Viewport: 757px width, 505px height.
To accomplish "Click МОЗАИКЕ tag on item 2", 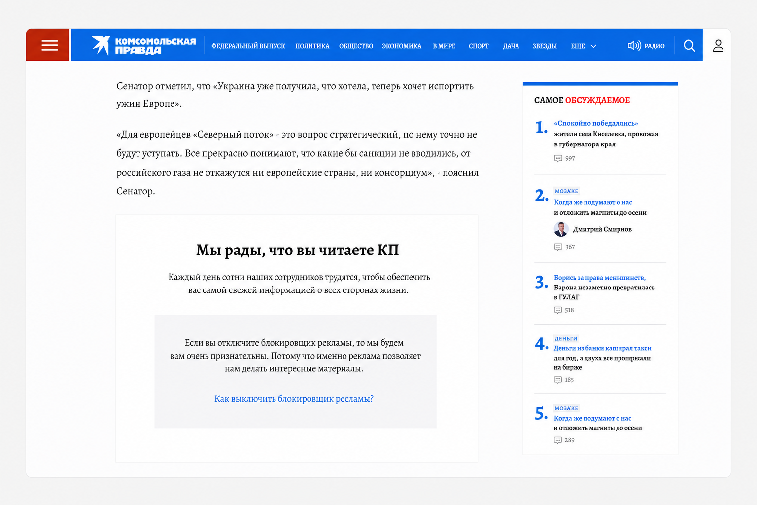I will tap(566, 191).
